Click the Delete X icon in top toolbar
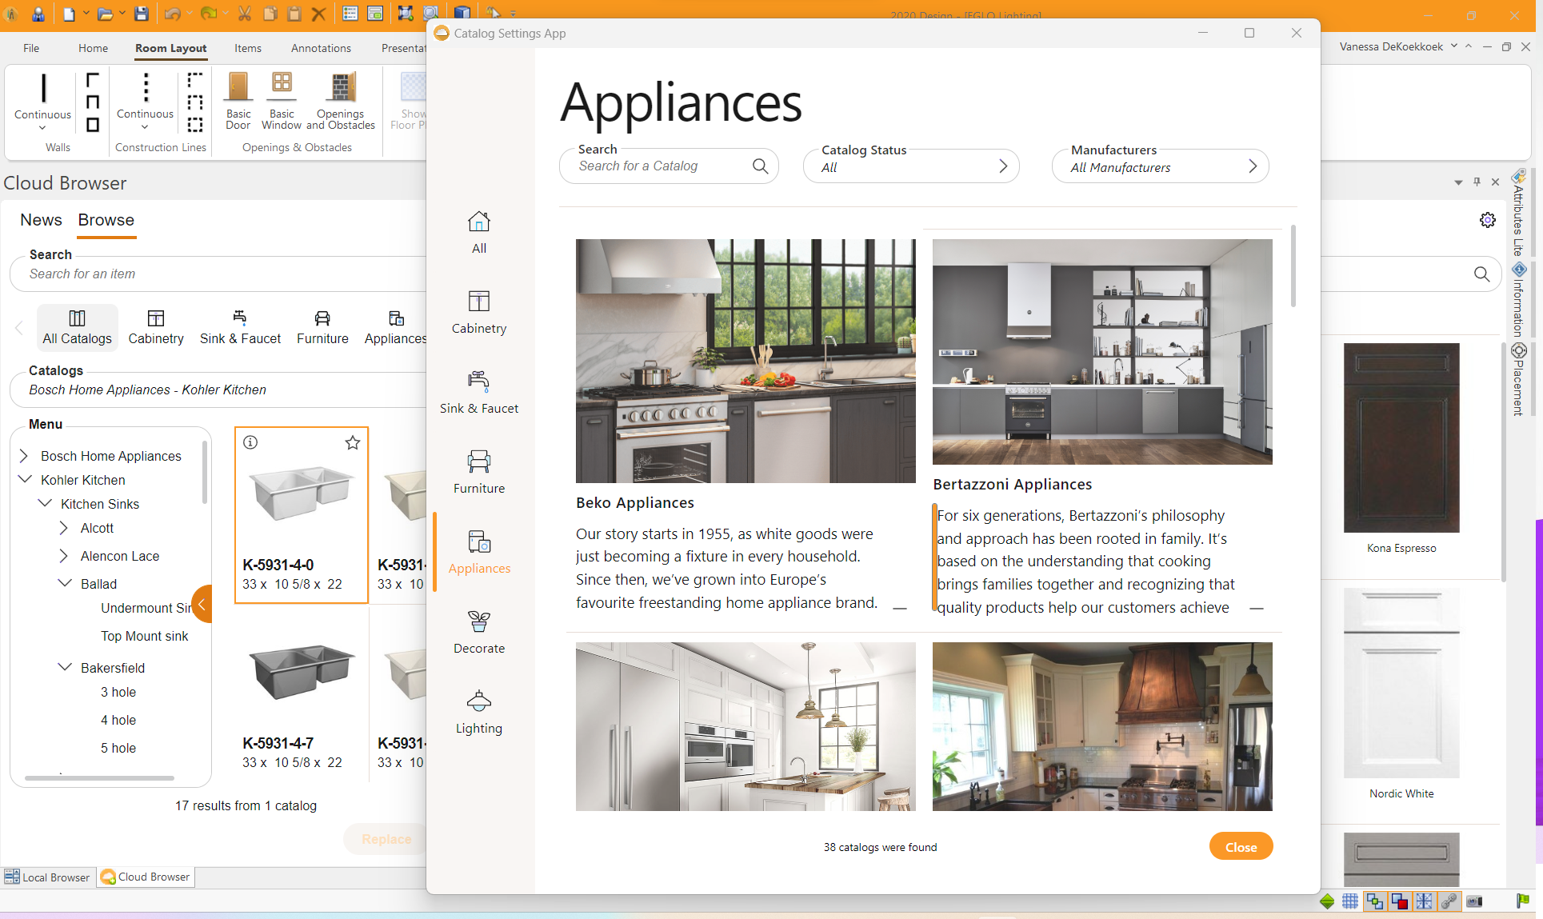This screenshot has width=1543, height=919. (x=318, y=14)
